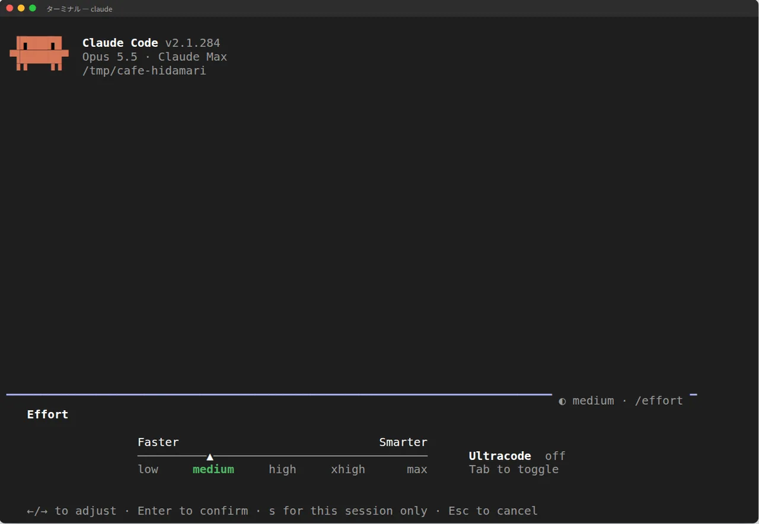This screenshot has width=759, height=524.
Task: Set effort level to low
Action: point(148,469)
